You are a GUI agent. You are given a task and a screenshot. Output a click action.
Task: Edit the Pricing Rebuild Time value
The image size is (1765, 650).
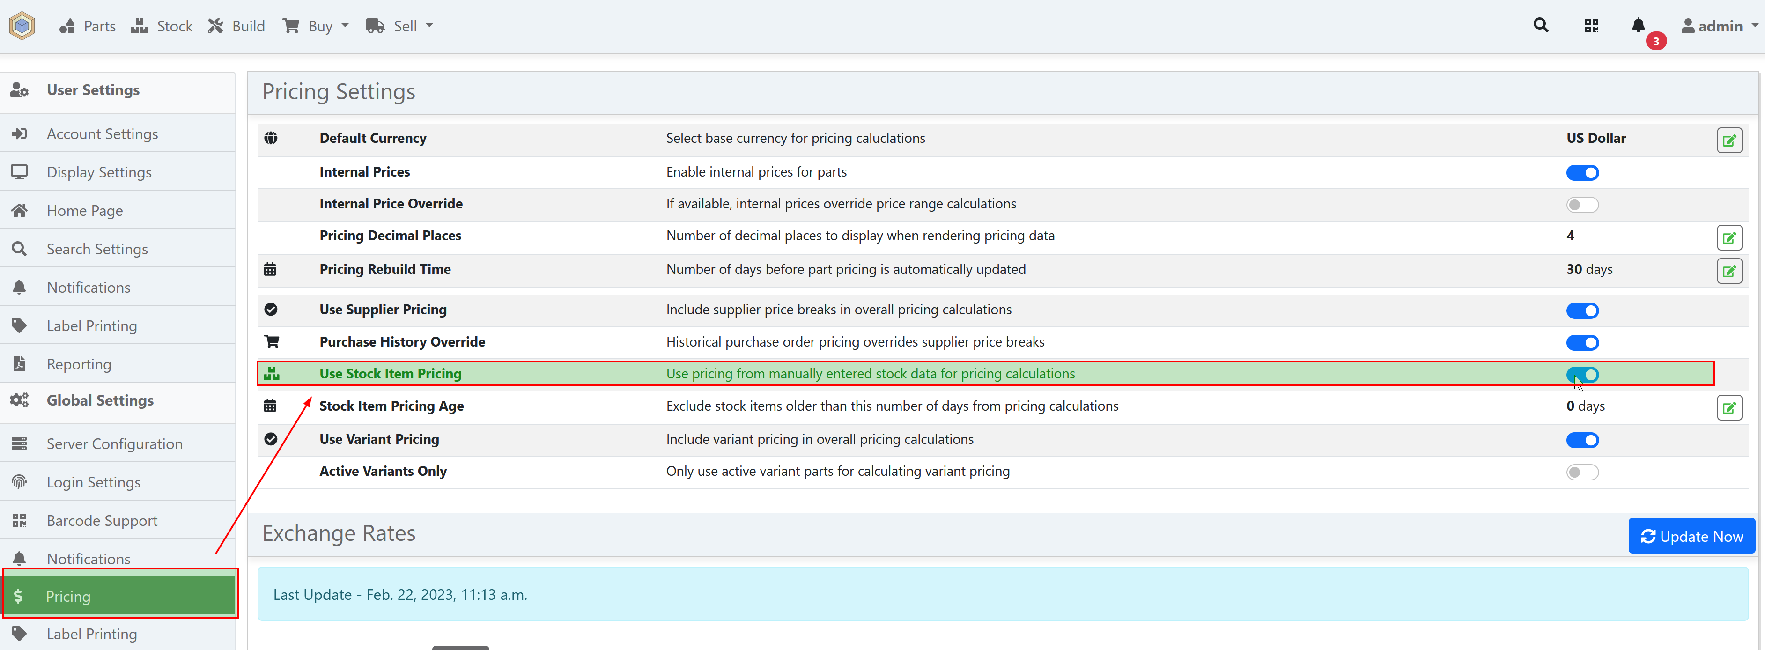coord(1729,271)
